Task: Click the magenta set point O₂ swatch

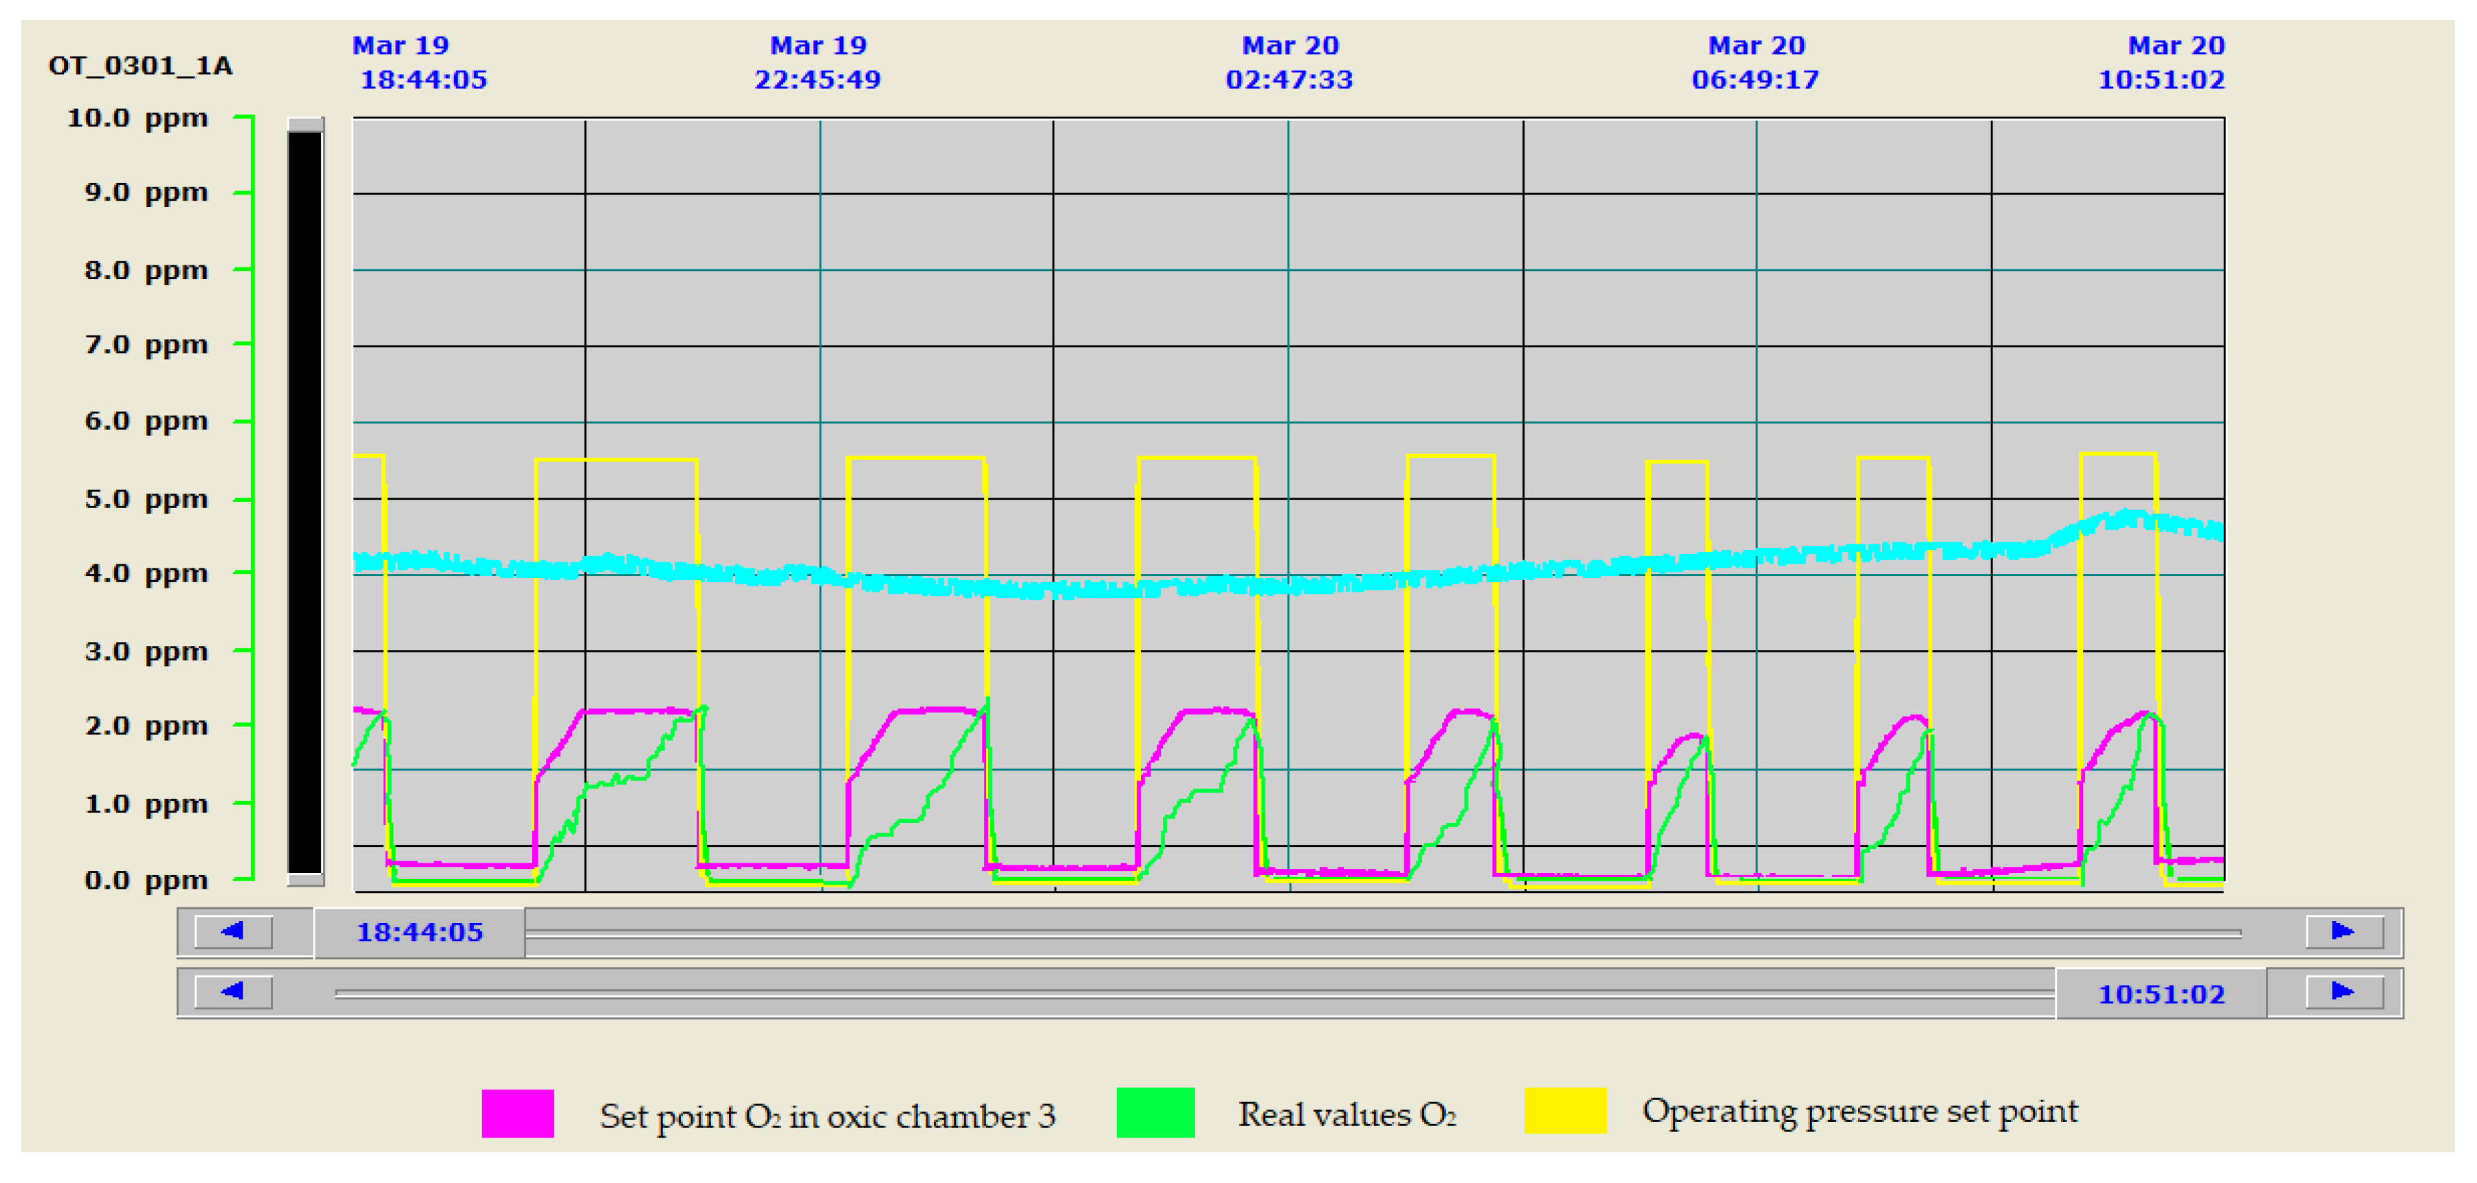Action: pos(517,1114)
